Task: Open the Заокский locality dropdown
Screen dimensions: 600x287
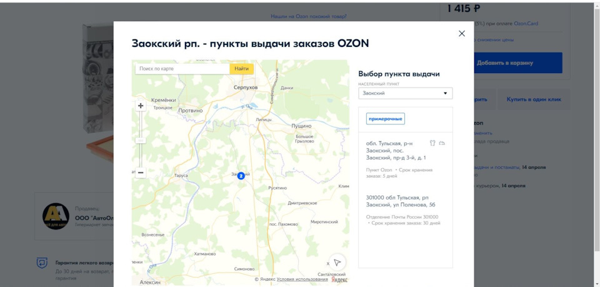Action: 405,93
